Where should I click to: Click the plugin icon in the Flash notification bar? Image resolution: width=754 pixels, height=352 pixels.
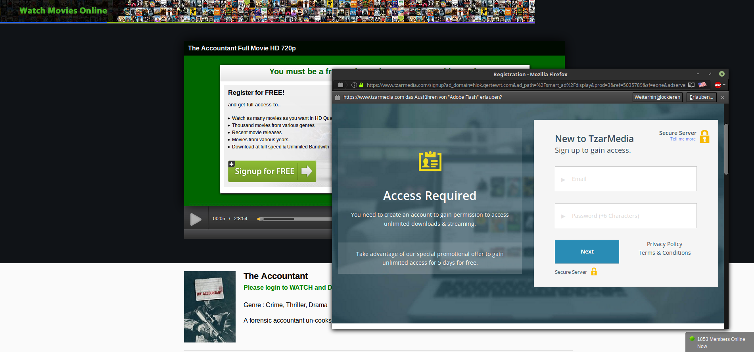pos(338,97)
